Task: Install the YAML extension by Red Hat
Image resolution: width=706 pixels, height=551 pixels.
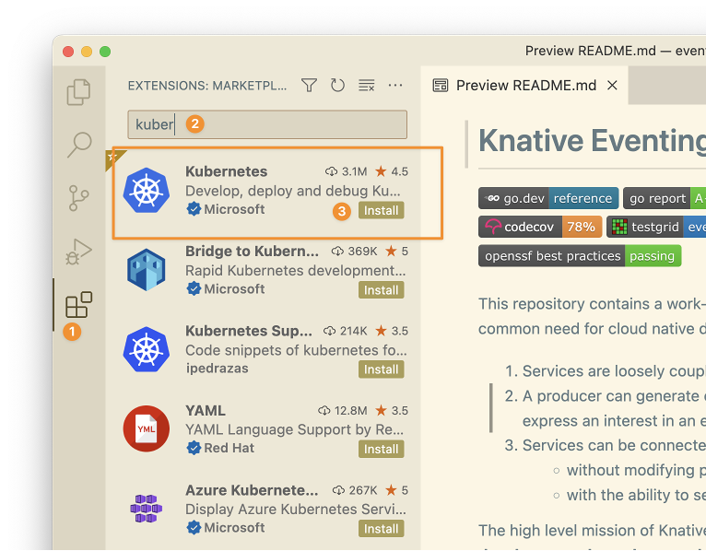Action: coord(381,449)
